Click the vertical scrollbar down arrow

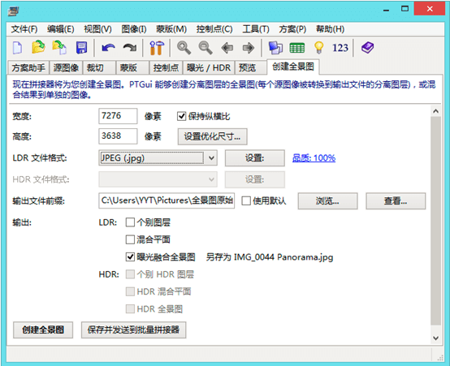(435, 338)
